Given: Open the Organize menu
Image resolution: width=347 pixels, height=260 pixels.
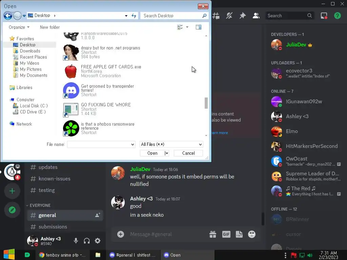Looking at the screenshot, I should [x=19, y=27].
